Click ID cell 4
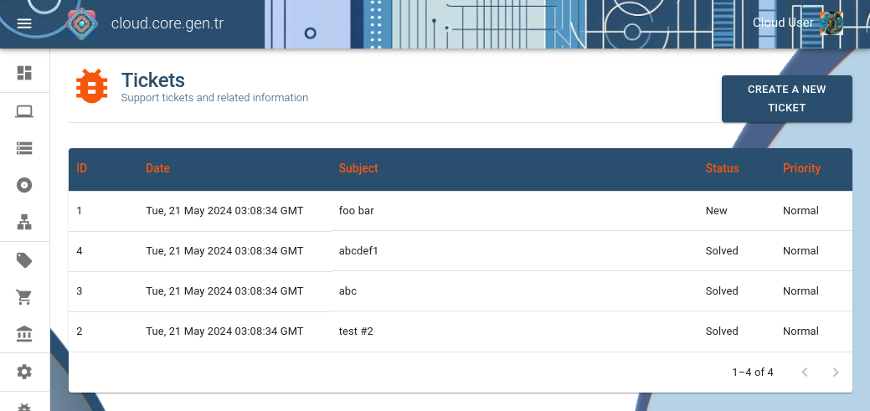 pyautogui.click(x=80, y=251)
